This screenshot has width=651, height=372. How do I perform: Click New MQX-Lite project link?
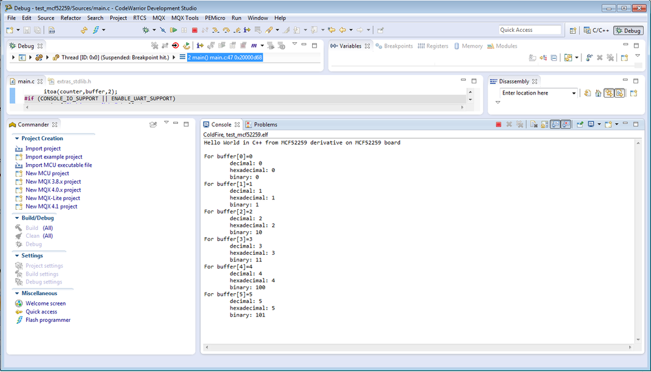click(x=53, y=198)
